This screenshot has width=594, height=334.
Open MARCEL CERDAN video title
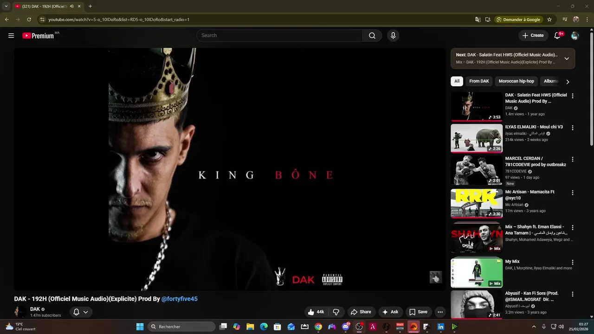[536, 161]
